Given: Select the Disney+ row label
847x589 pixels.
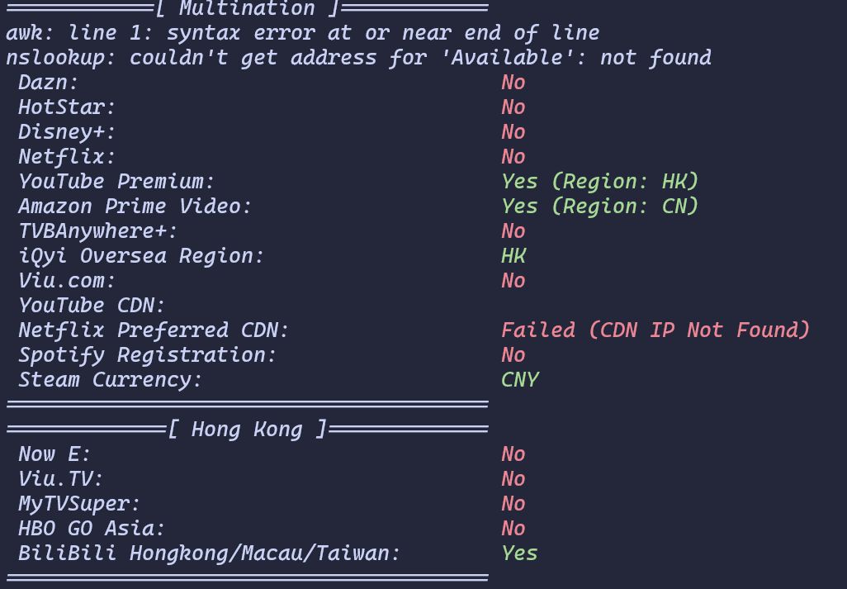Looking at the screenshot, I should click(x=67, y=132).
